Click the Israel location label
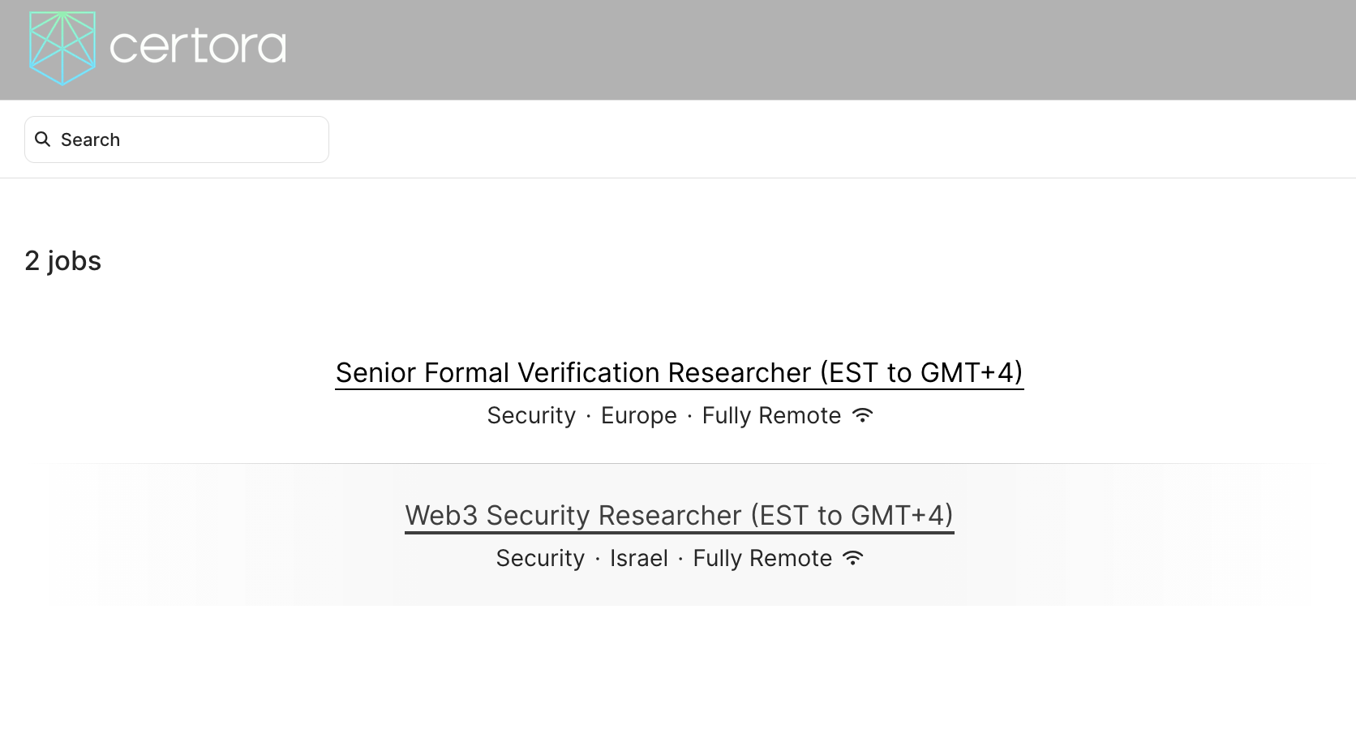Image resolution: width=1356 pixels, height=751 pixels. pyautogui.click(x=638, y=558)
